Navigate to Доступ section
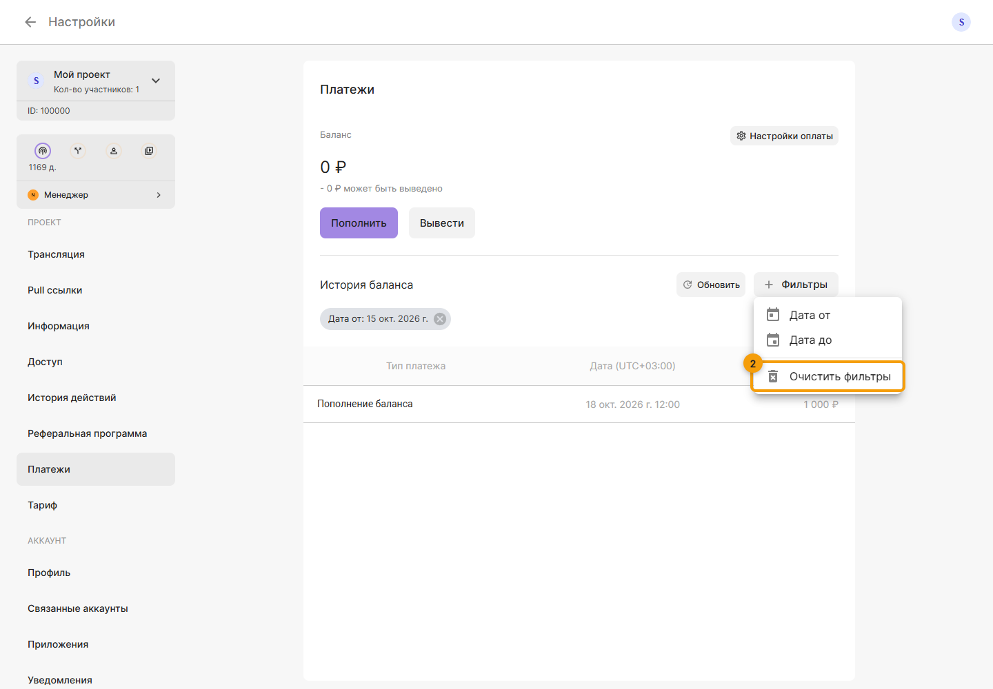Screen dimensions: 993x689 [96, 362]
